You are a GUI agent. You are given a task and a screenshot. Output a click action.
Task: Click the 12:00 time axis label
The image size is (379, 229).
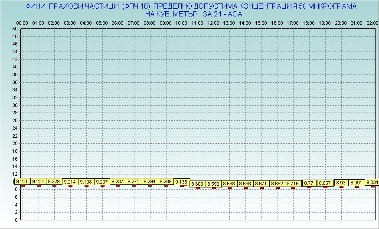coord(213,23)
